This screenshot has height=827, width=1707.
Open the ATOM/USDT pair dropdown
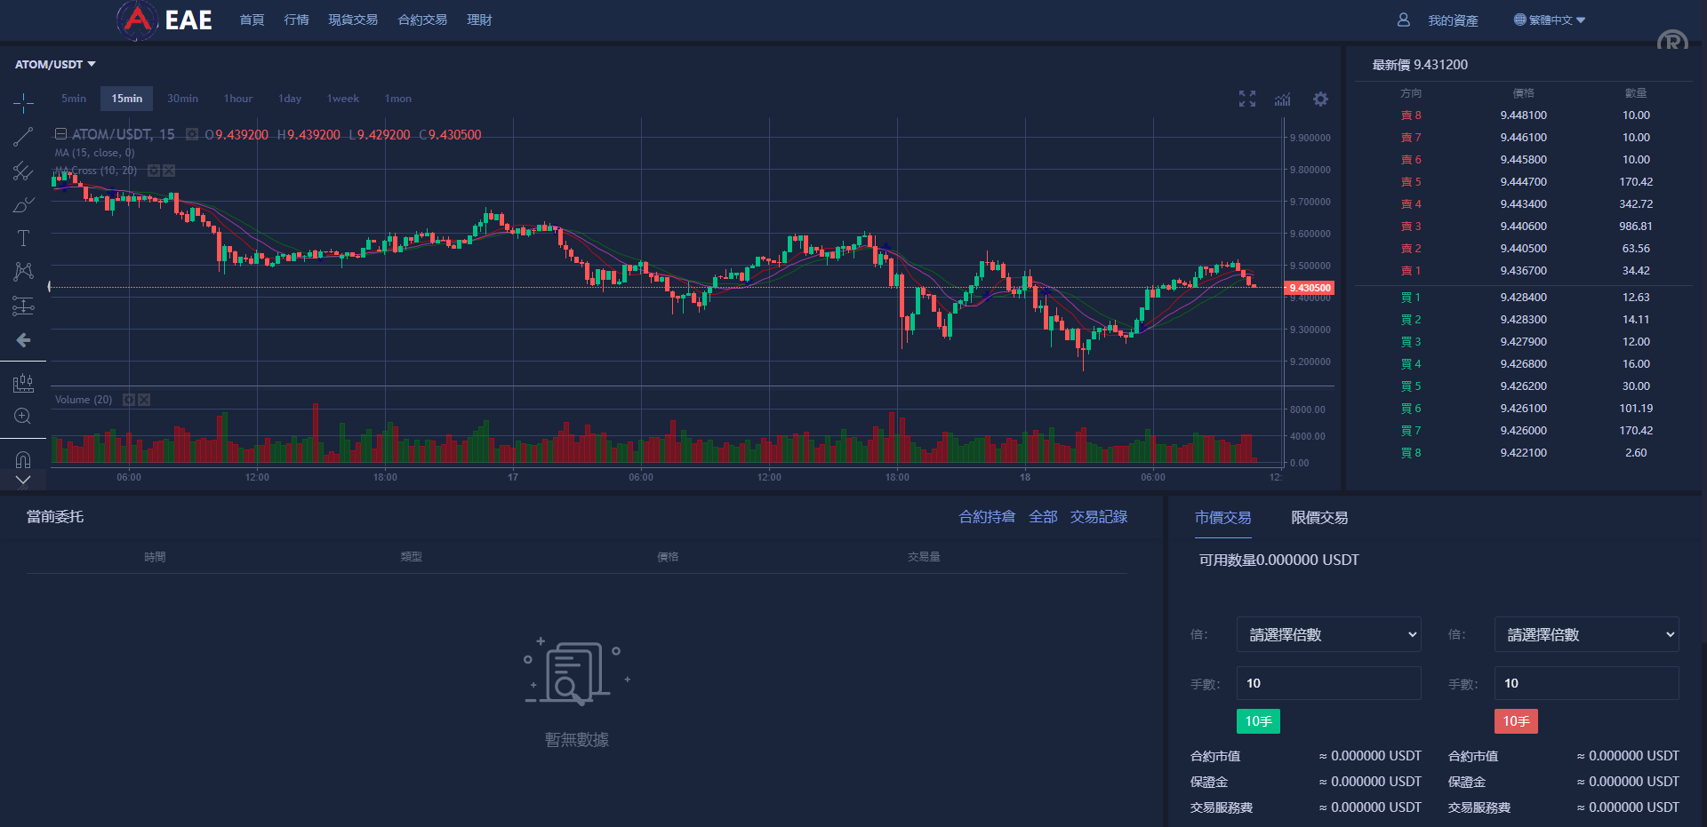pos(53,64)
